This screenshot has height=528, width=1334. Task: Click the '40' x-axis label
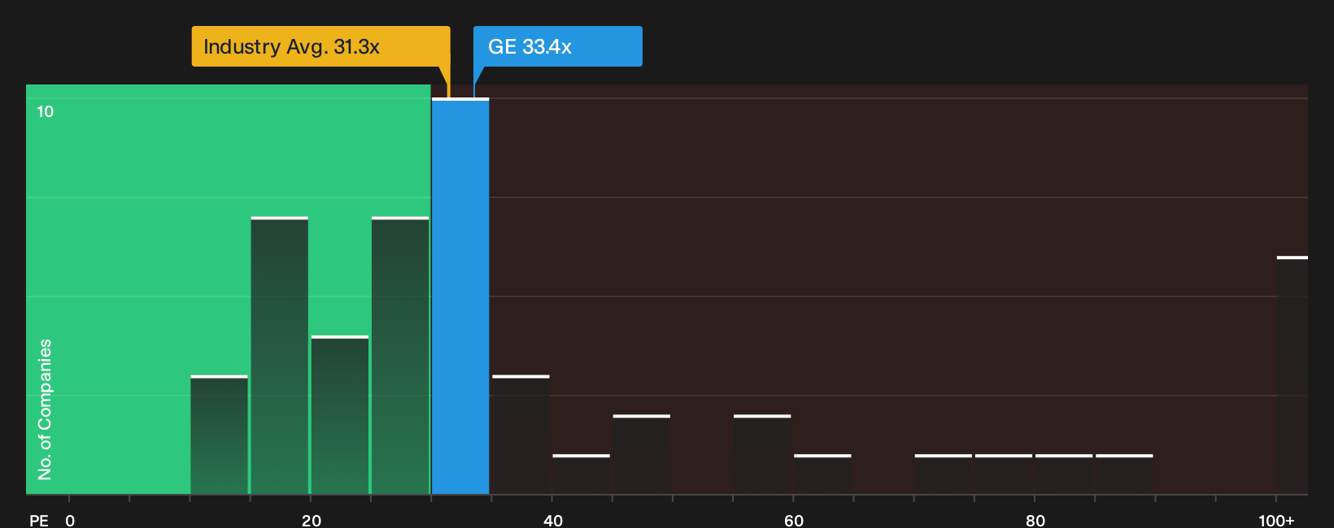coord(552,520)
